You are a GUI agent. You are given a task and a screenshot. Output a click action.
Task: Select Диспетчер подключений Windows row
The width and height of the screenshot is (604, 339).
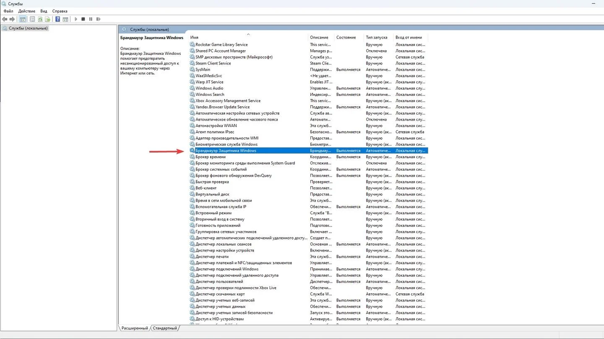click(x=308, y=269)
